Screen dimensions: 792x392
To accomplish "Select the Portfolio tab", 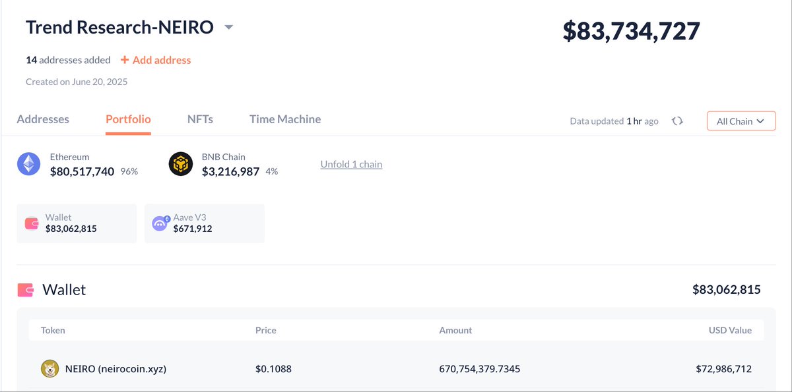I will coord(128,119).
